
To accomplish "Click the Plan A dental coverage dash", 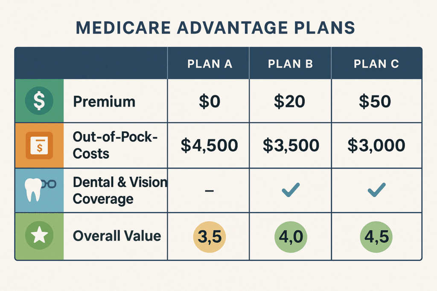I will [x=209, y=190].
